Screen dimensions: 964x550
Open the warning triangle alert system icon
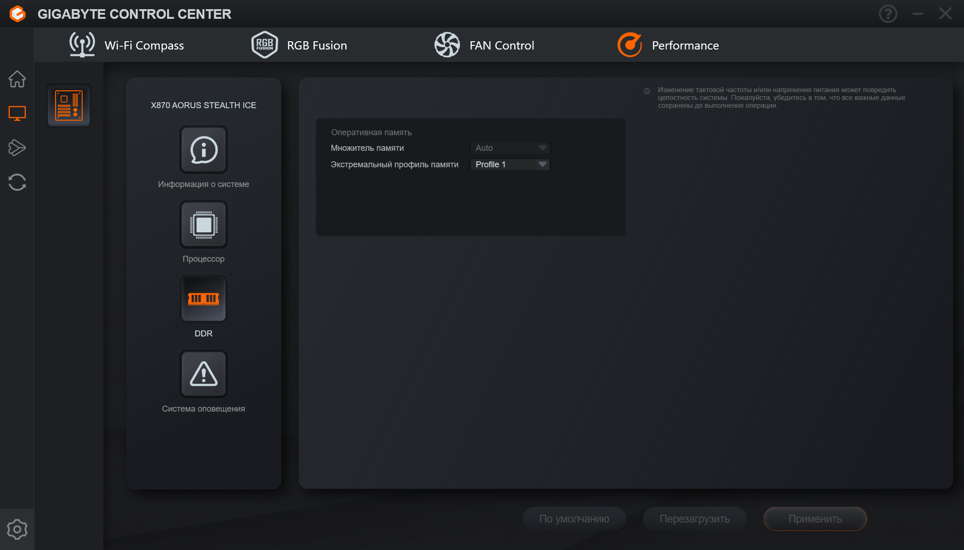pyautogui.click(x=203, y=374)
